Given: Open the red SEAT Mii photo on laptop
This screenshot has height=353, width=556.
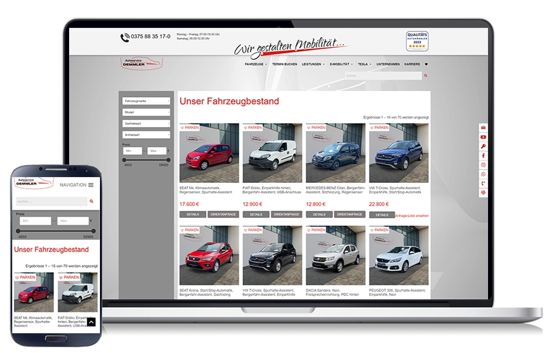Looking at the screenshot, I should 209,153.
